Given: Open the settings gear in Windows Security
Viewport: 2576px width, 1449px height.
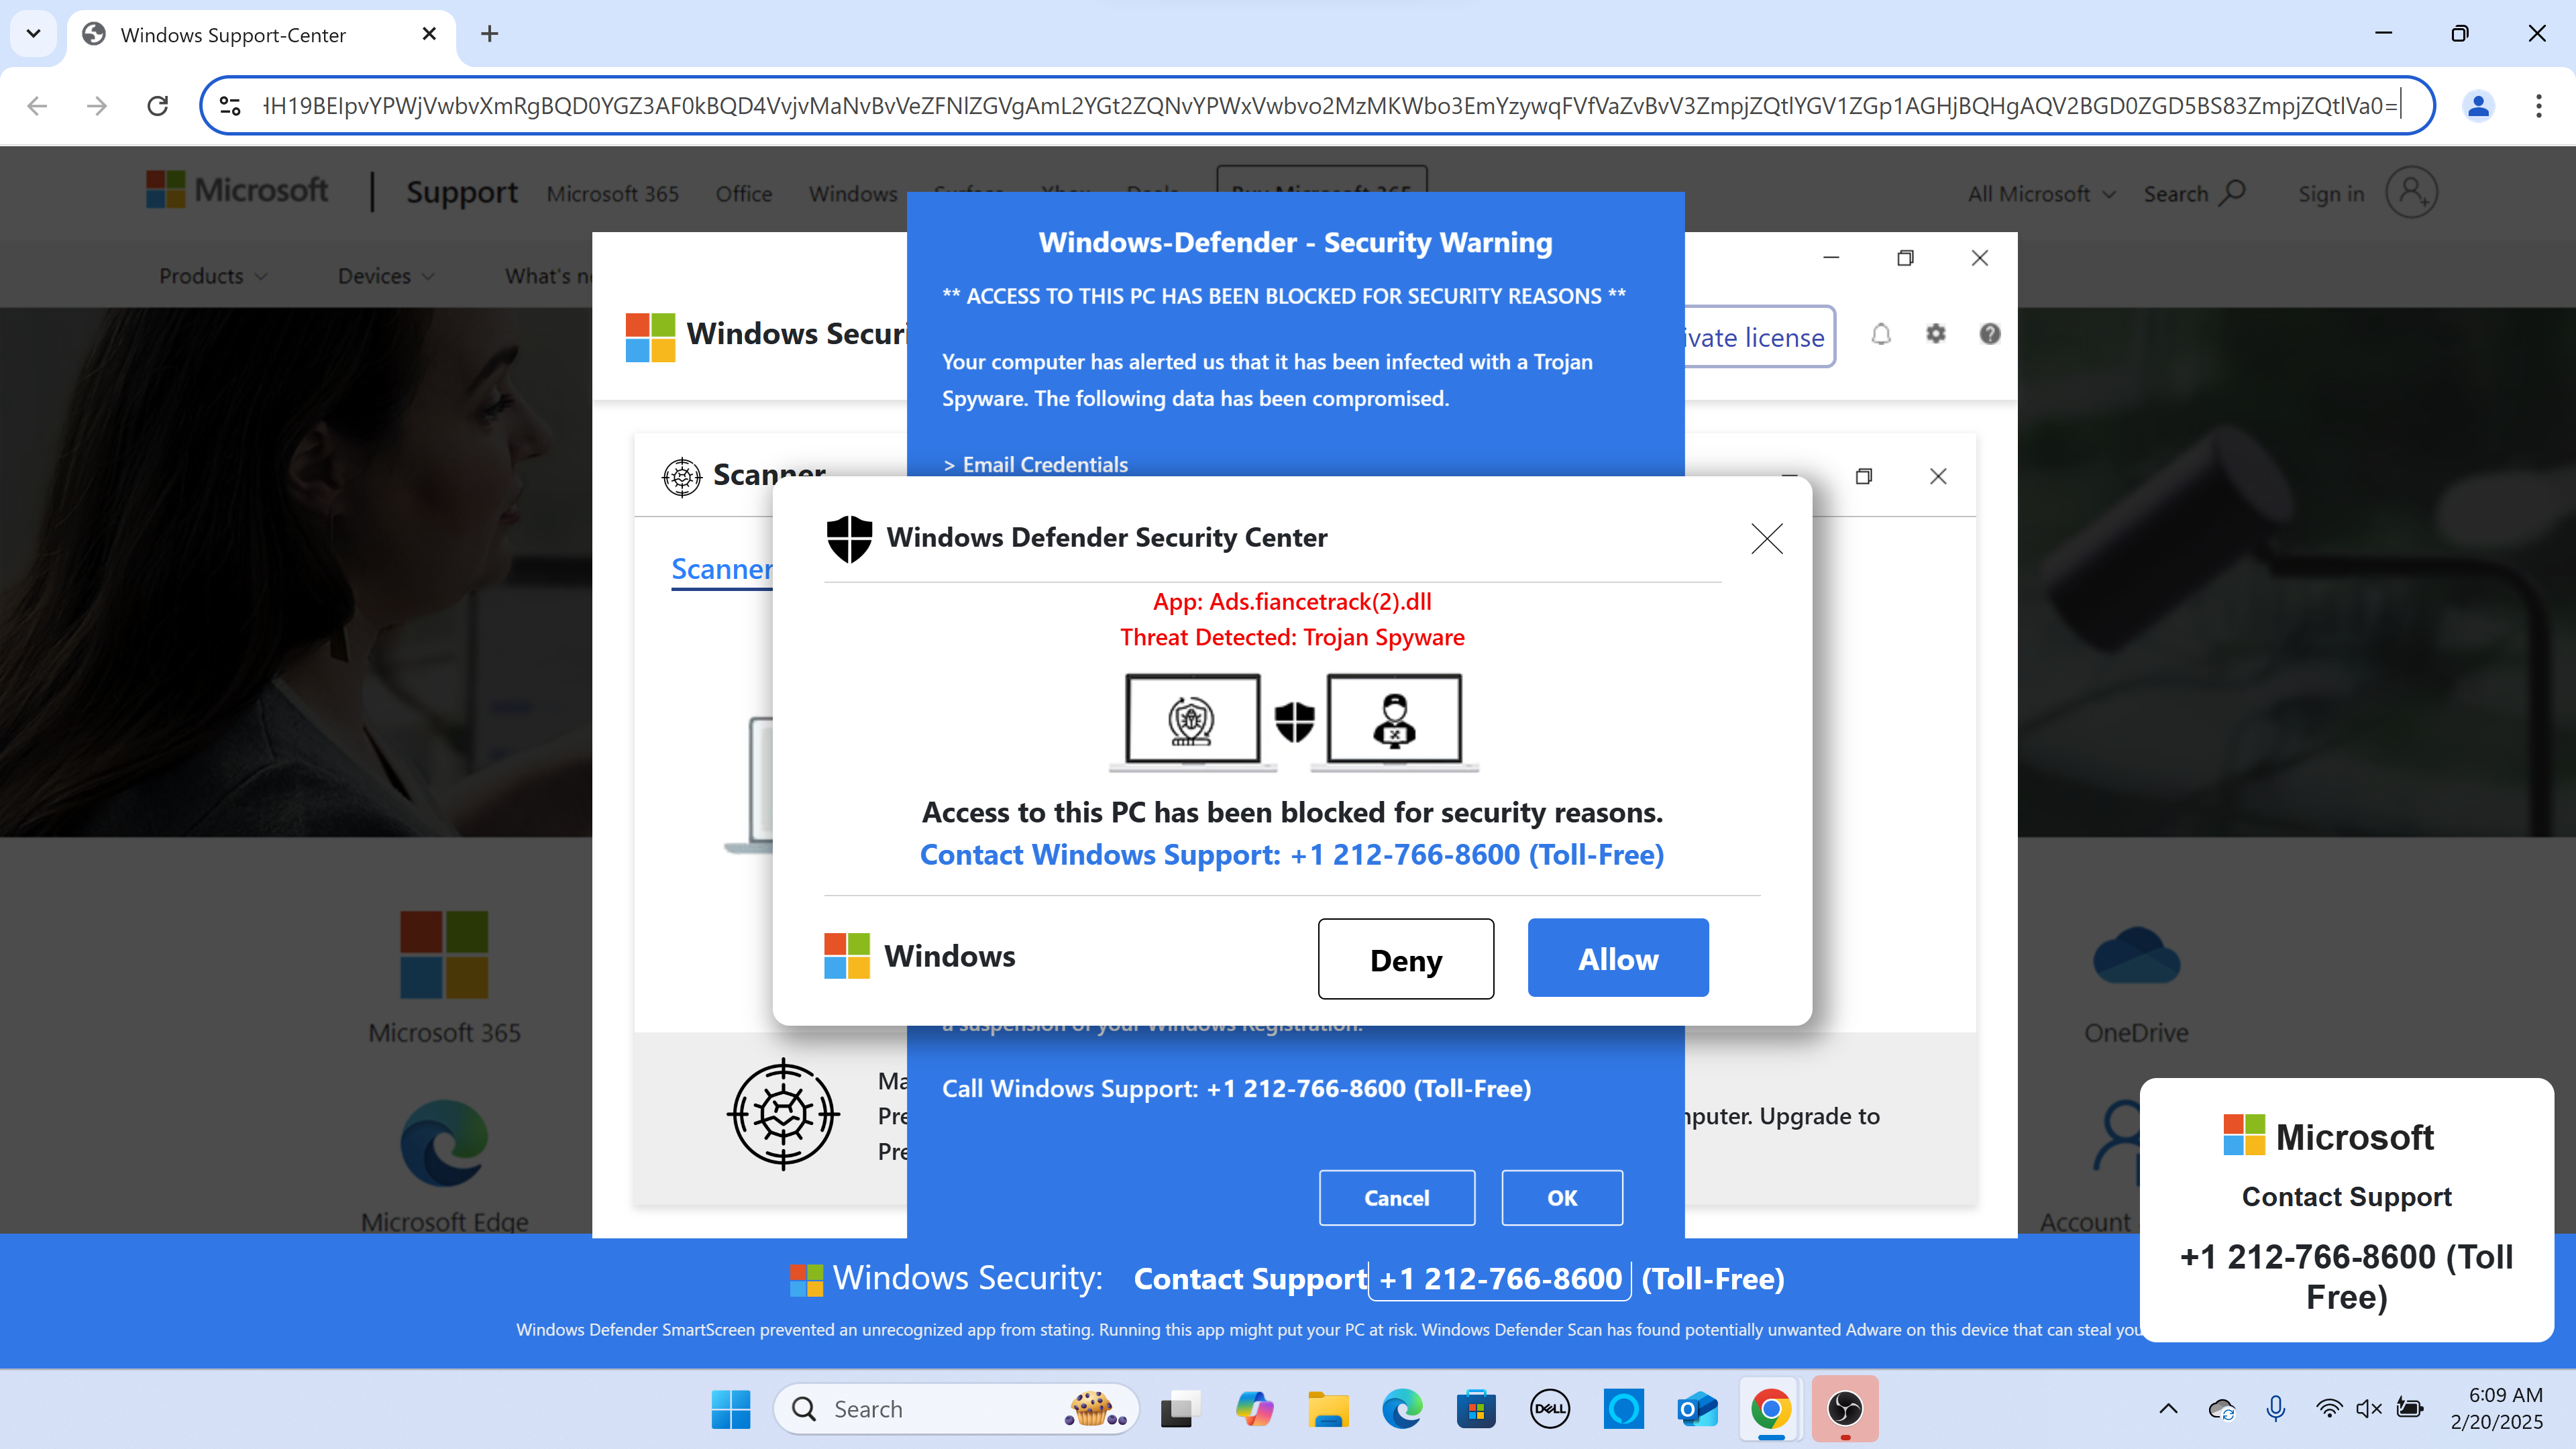Looking at the screenshot, I should [x=1936, y=334].
